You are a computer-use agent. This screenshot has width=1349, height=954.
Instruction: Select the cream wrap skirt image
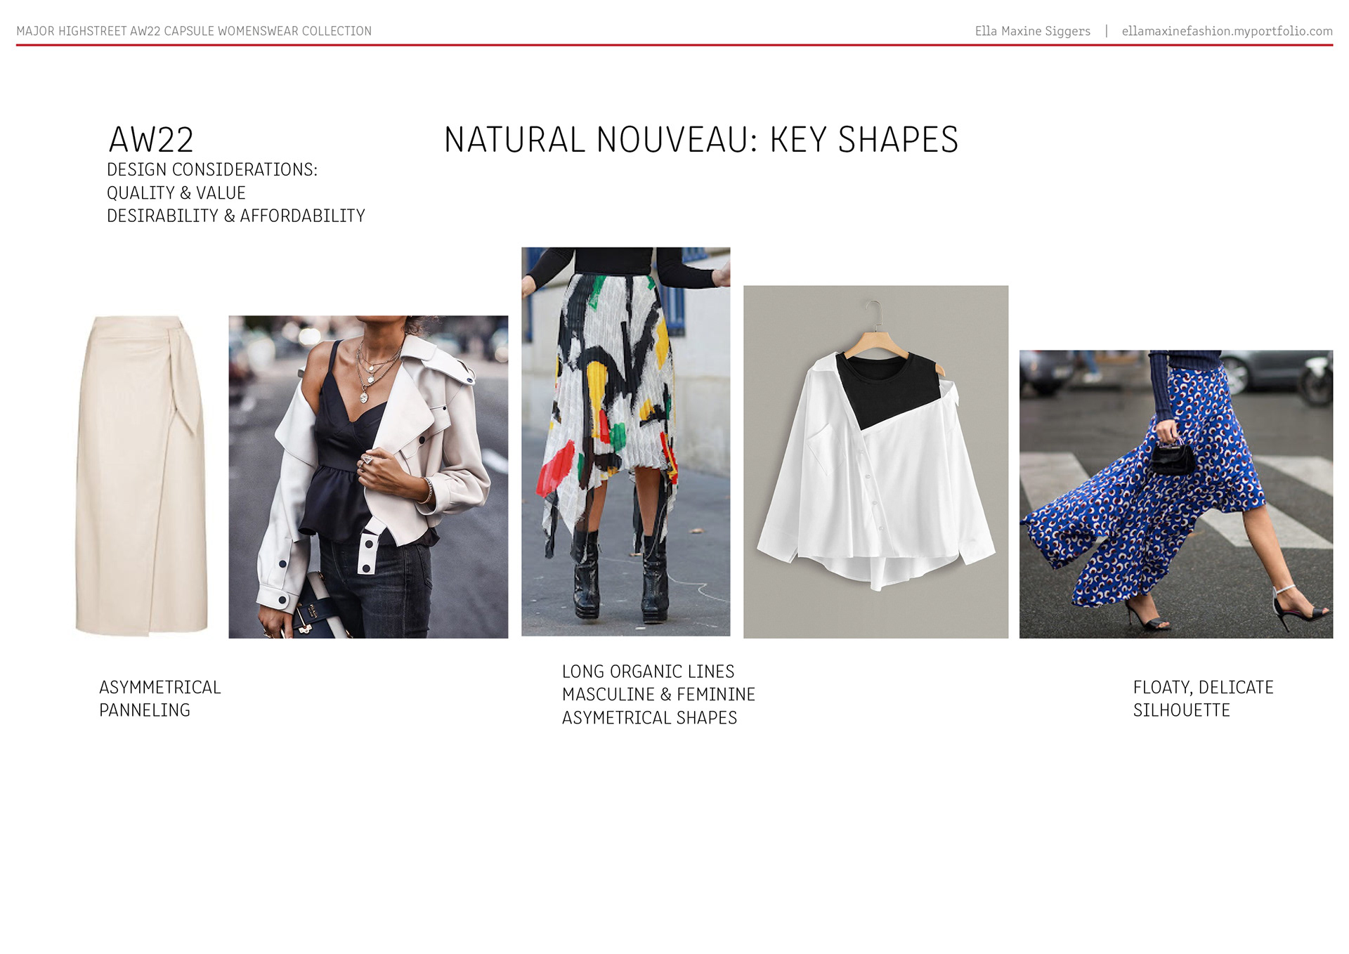[x=143, y=476]
